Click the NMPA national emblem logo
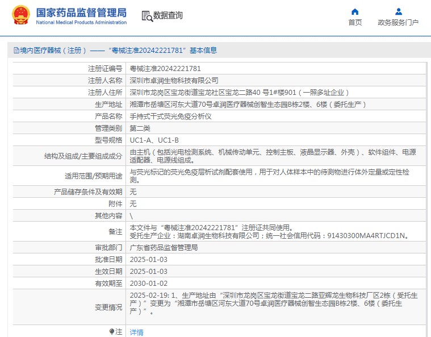 (x=21, y=16)
